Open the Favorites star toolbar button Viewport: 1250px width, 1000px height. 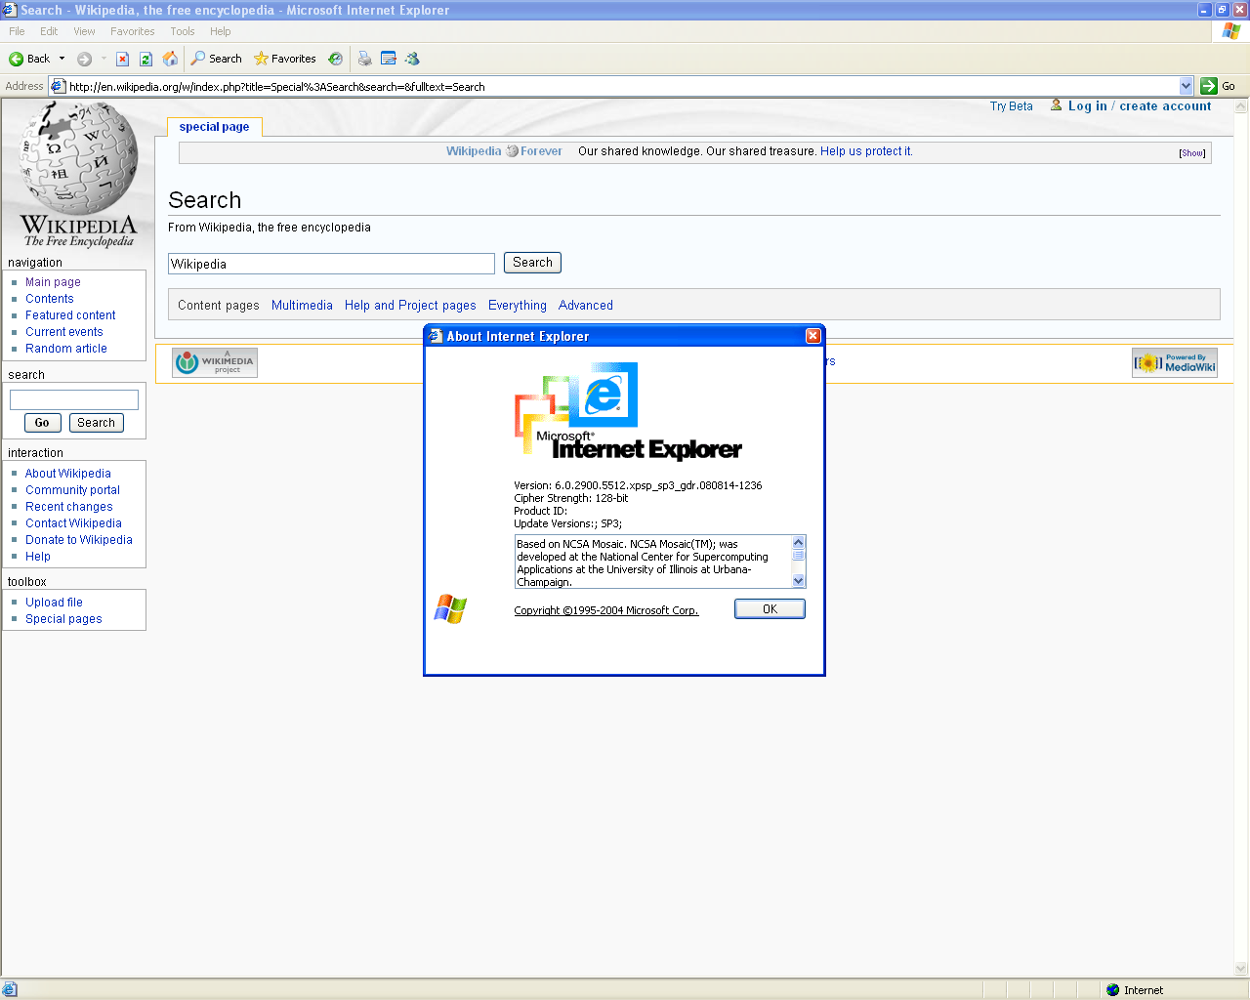point(284,59)
